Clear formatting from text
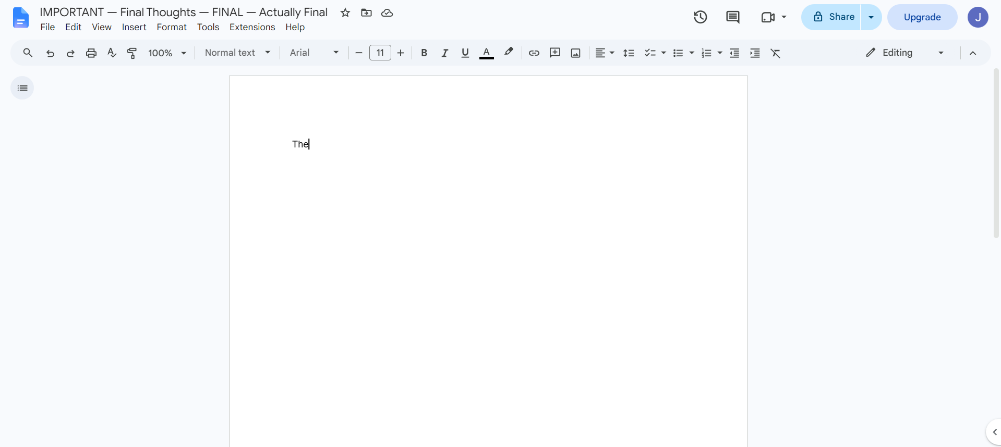The image size is (1001, 447). (x=776, y=53)
